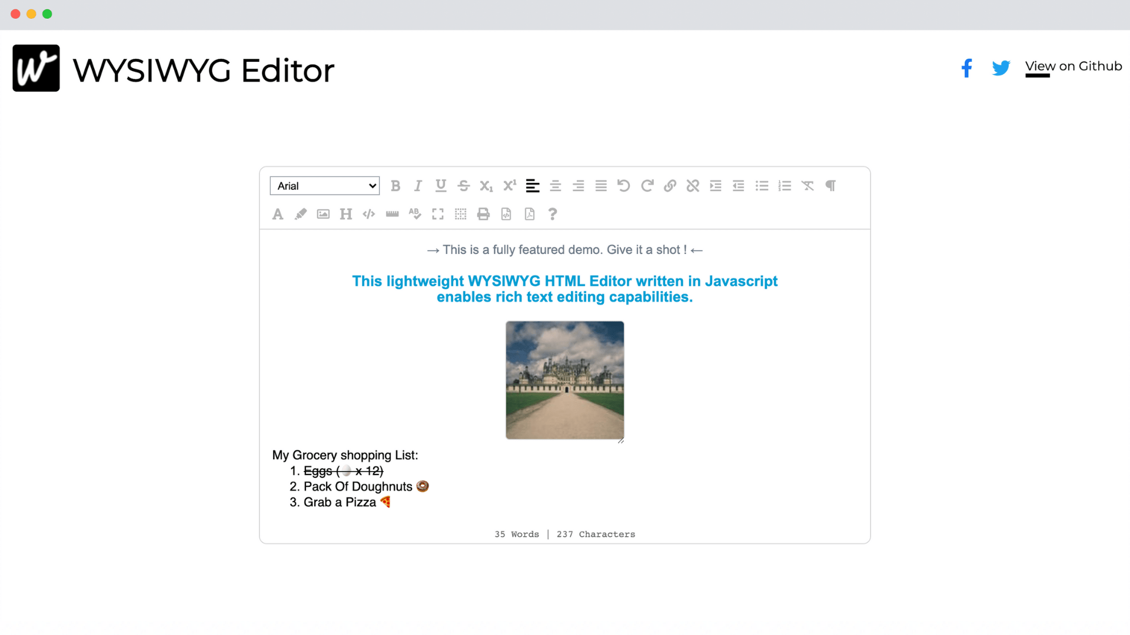Undo the last edit
The image size is (1130, 635).
pos(624,186)
